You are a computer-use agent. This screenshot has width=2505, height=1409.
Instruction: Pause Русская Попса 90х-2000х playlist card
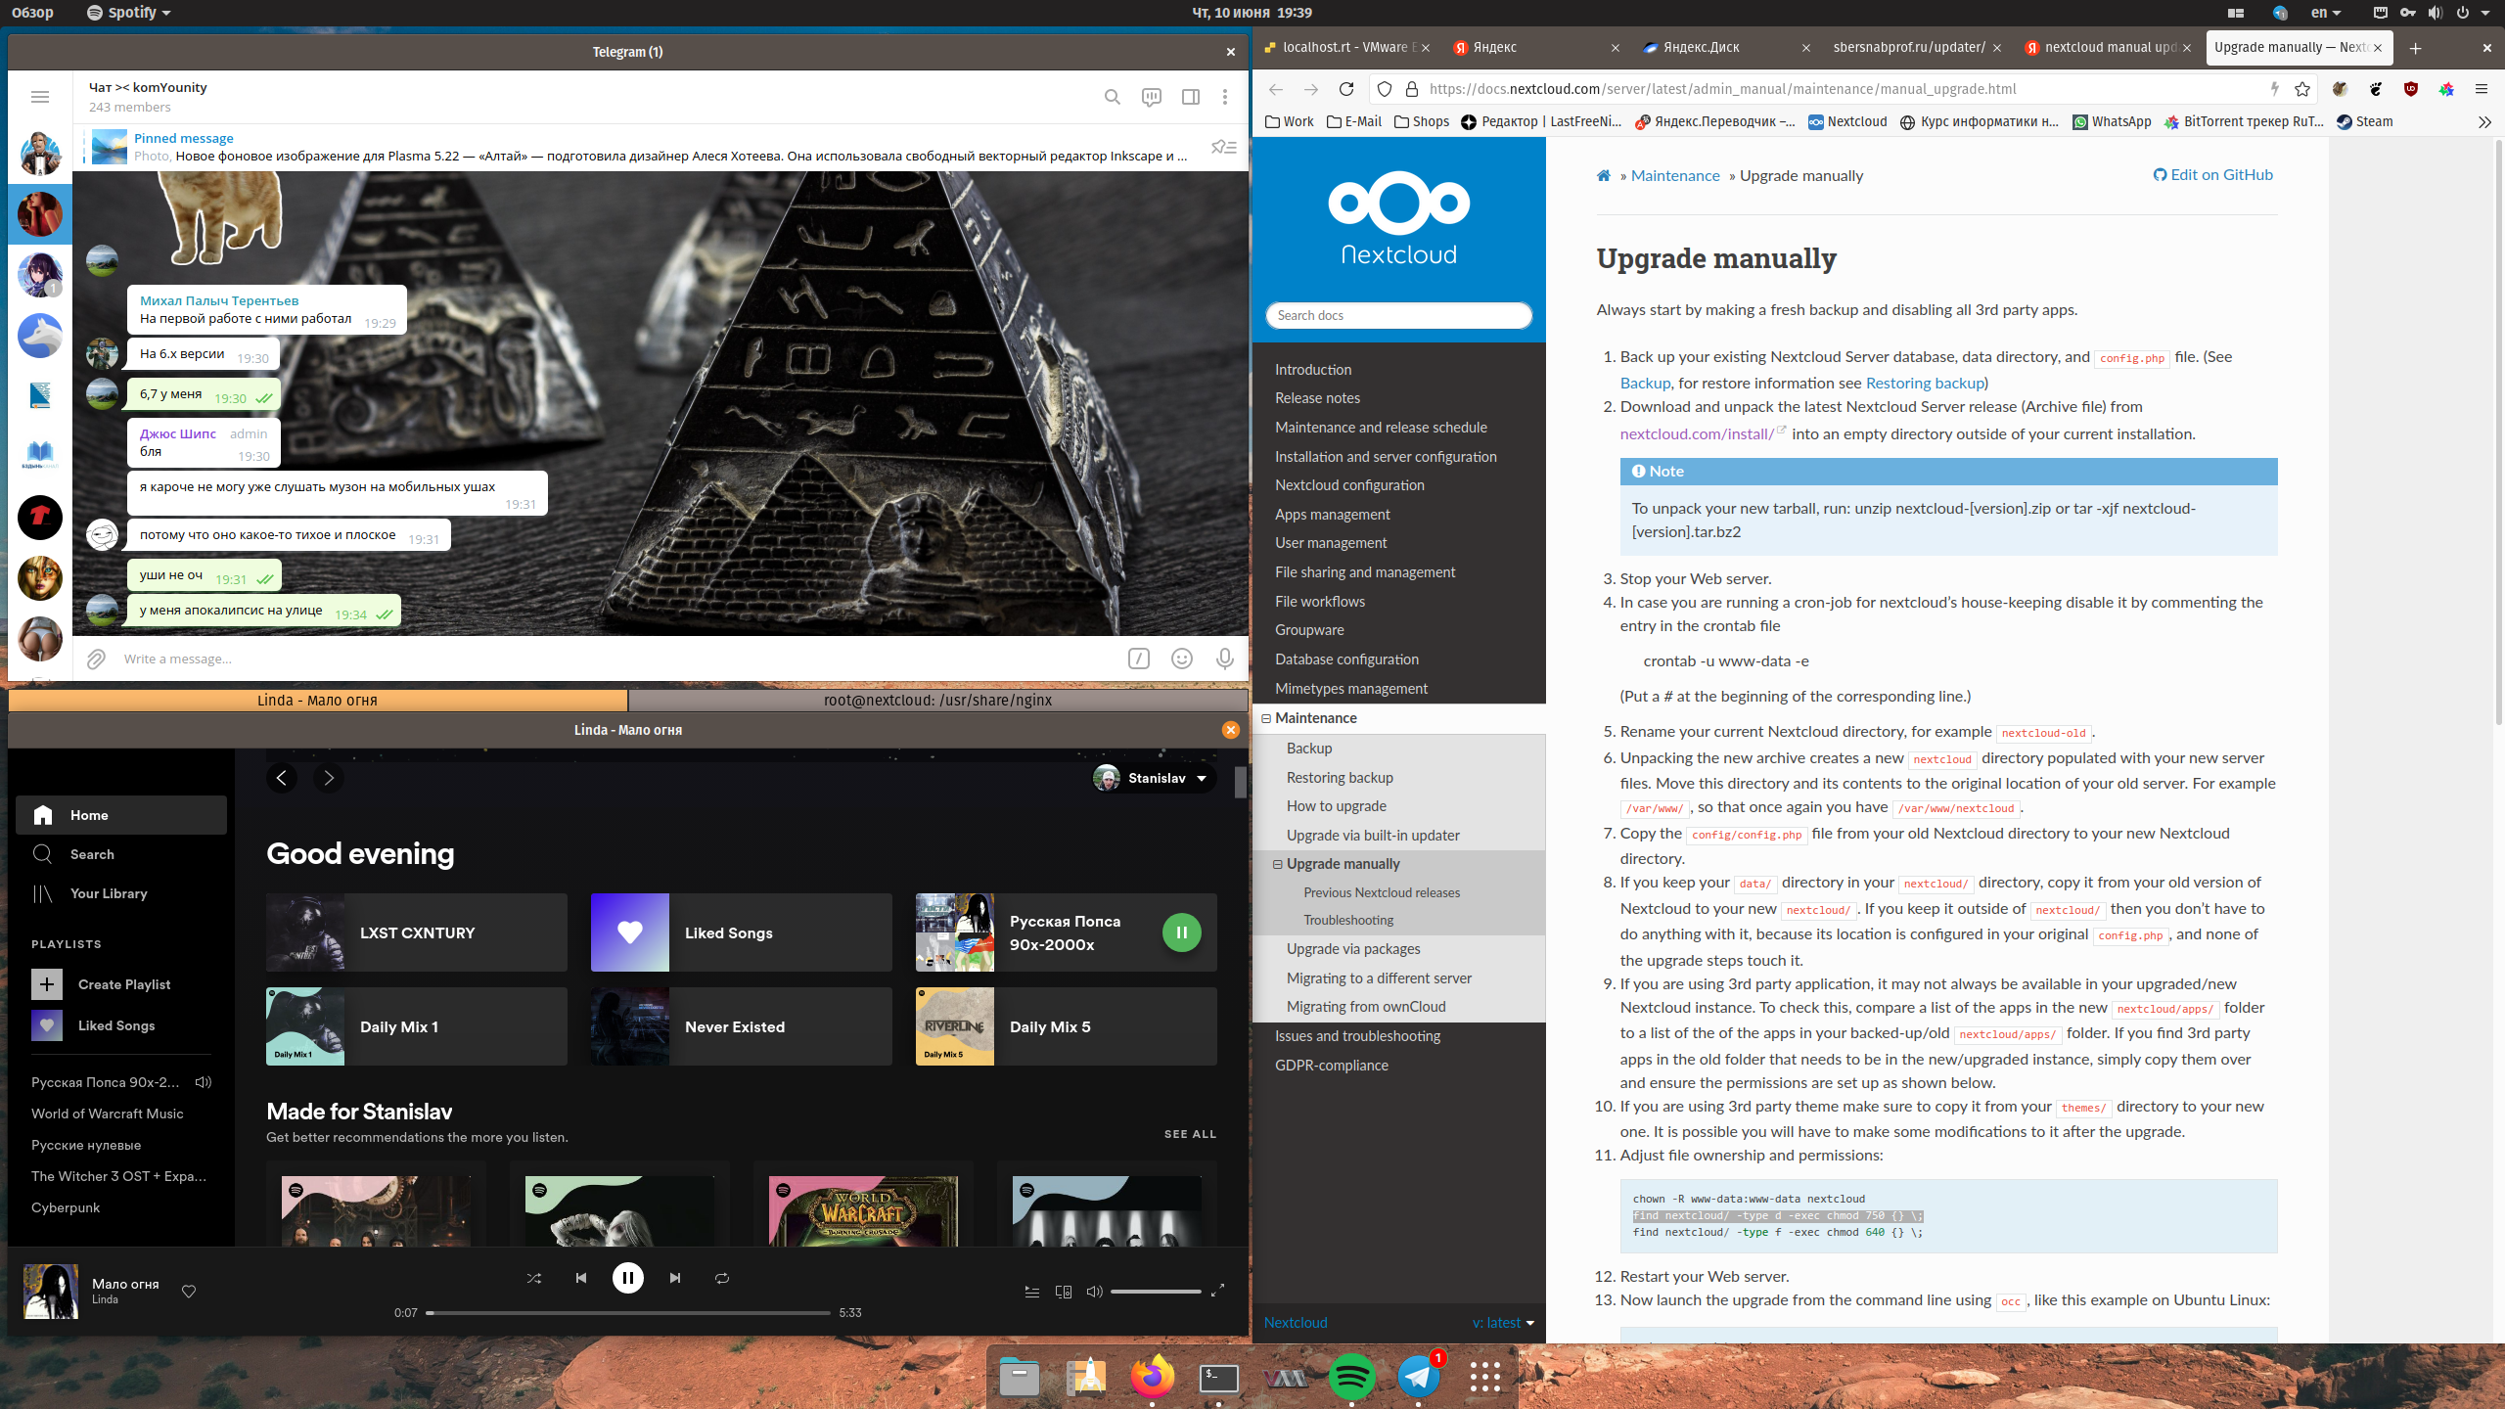tap(1181, 932)
